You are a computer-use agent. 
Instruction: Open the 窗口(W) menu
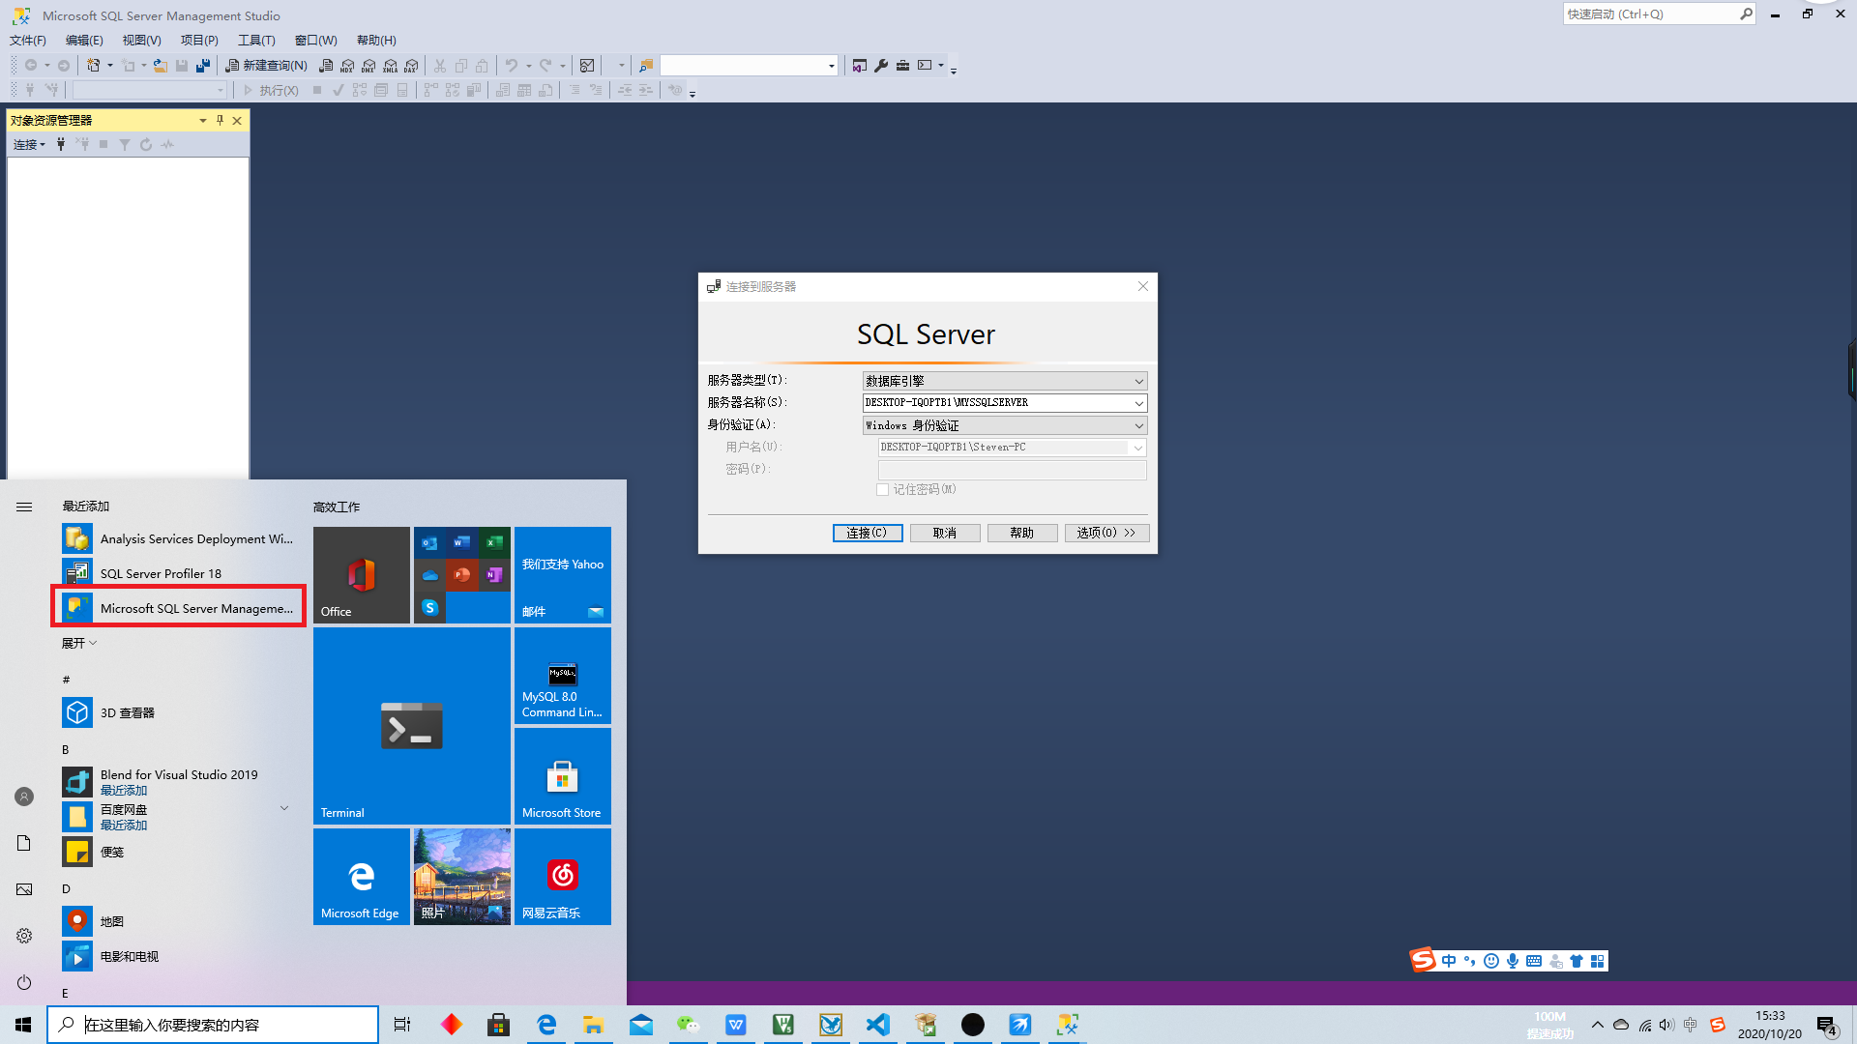(316, 40)
